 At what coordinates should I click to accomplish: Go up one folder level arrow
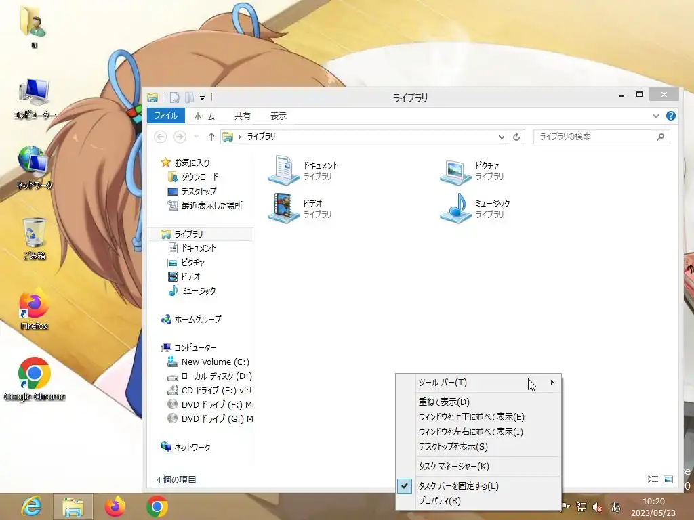211,137
